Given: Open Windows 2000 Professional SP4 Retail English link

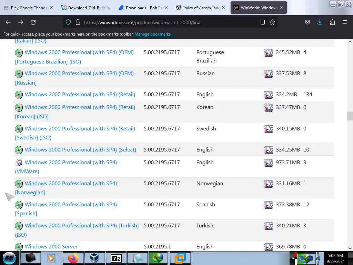Looking at the screenshot, I should pos(80,95).
